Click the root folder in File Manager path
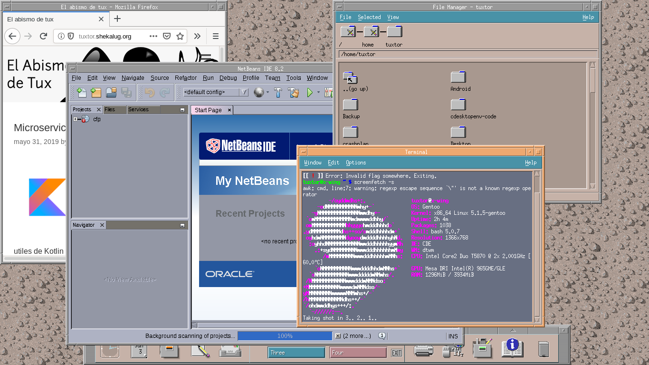Viewport: 649px width, 365px height. pos(348,32)
